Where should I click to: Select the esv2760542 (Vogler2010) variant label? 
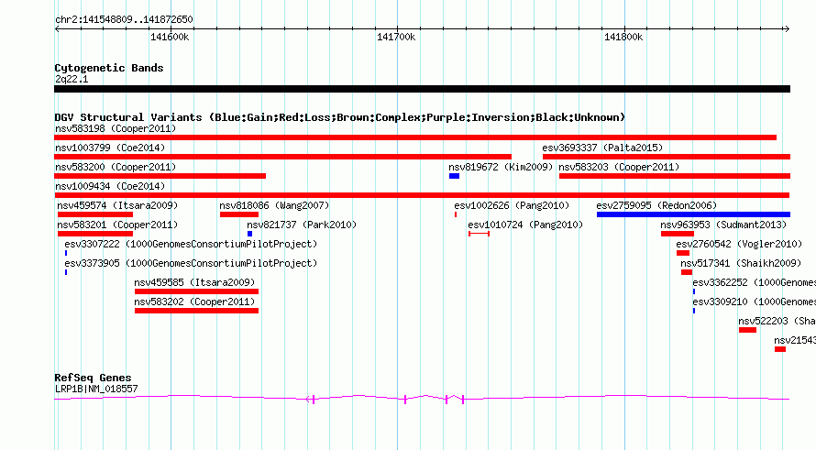(x=739, y=244)
